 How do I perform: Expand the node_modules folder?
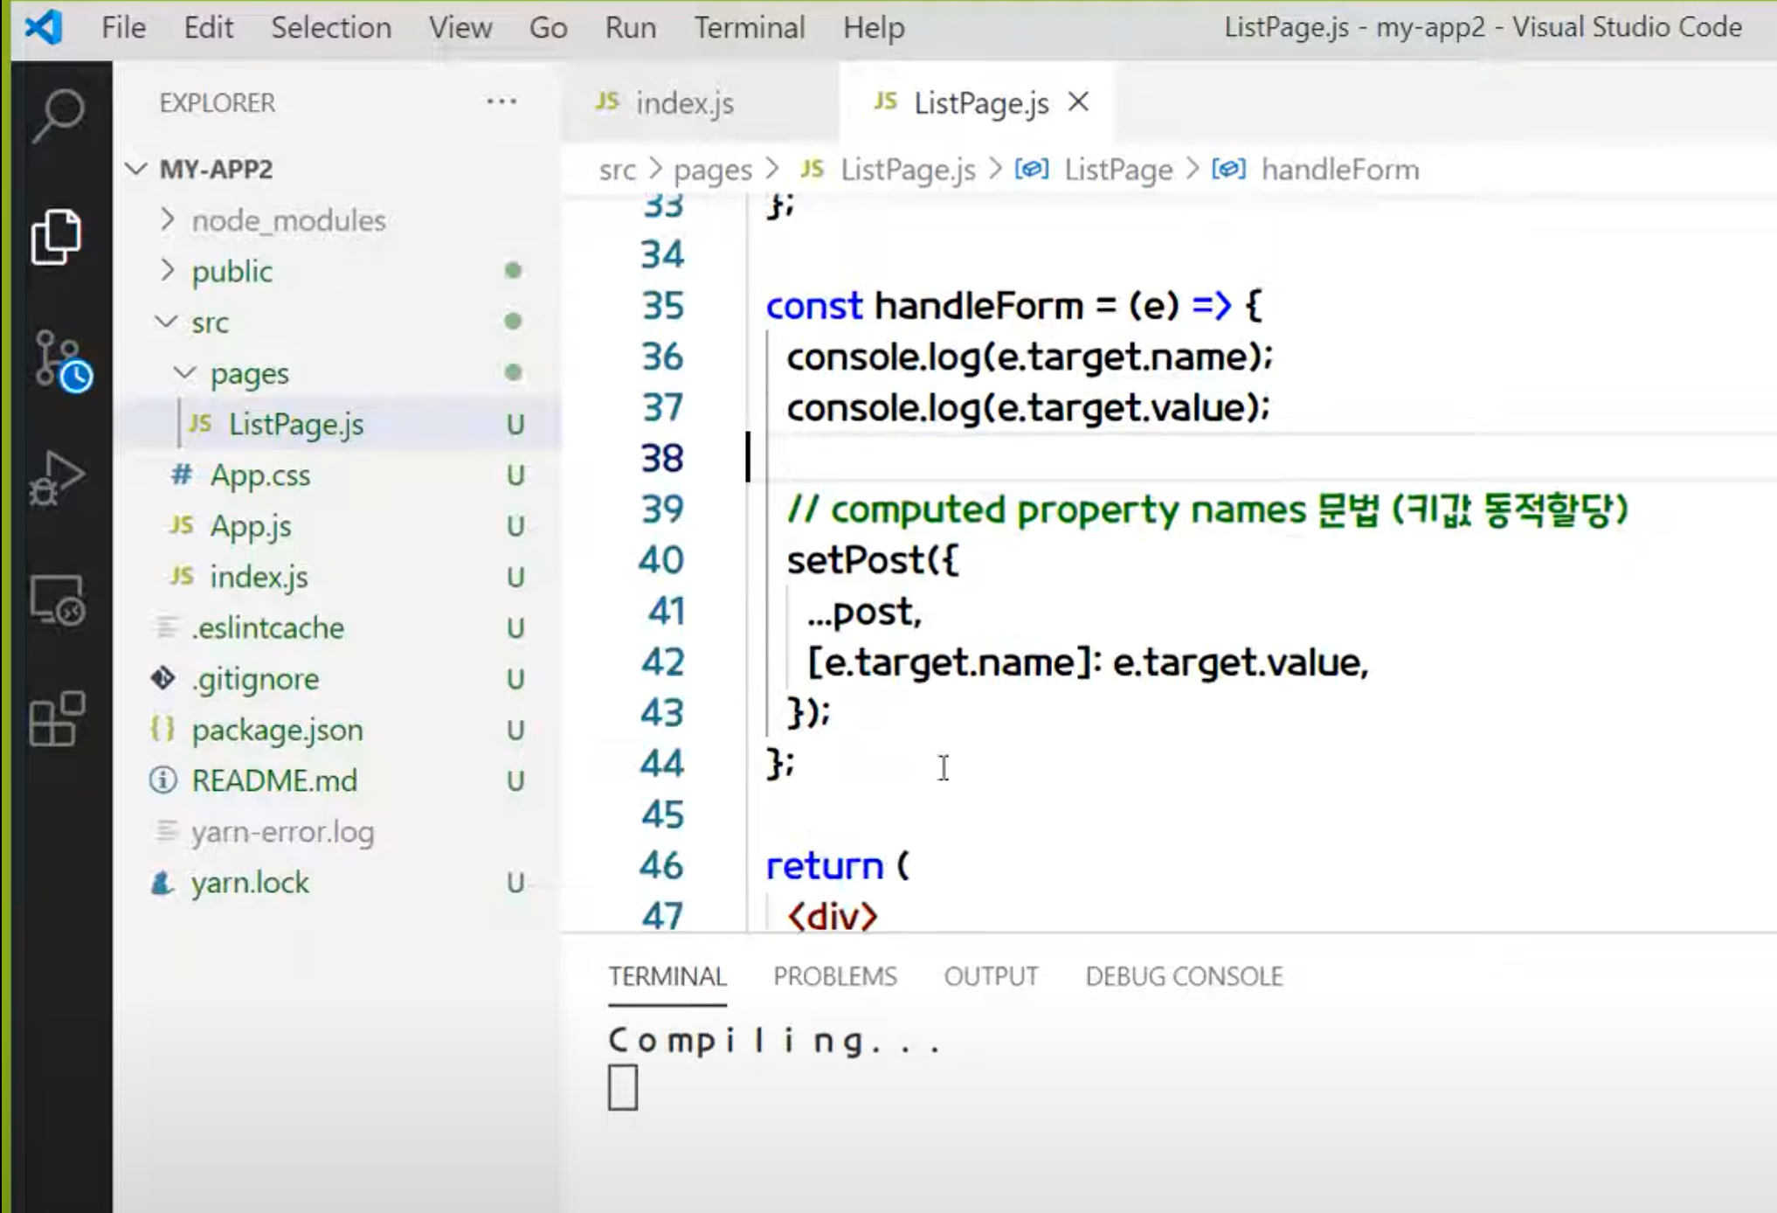pyautogui.click(x=168, y=219)
